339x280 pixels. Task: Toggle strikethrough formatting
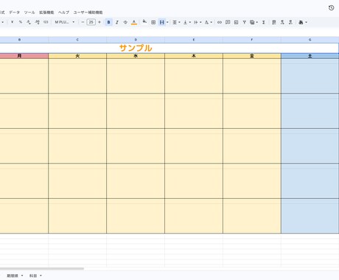[125, 22]
